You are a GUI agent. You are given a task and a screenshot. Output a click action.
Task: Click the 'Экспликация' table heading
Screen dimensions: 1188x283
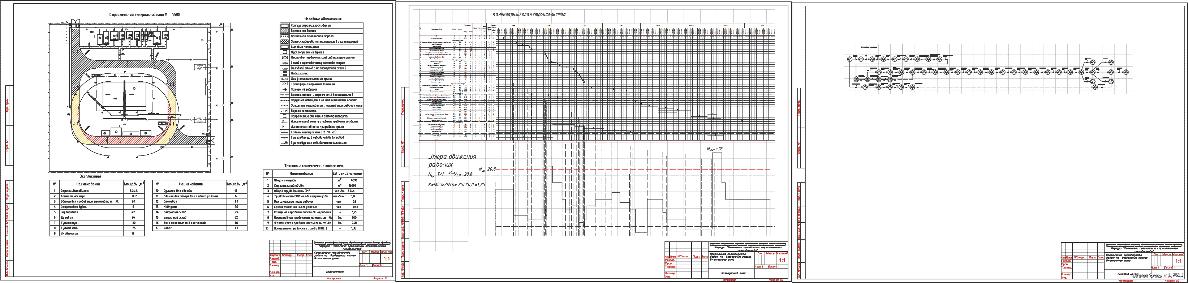[90, 176]
